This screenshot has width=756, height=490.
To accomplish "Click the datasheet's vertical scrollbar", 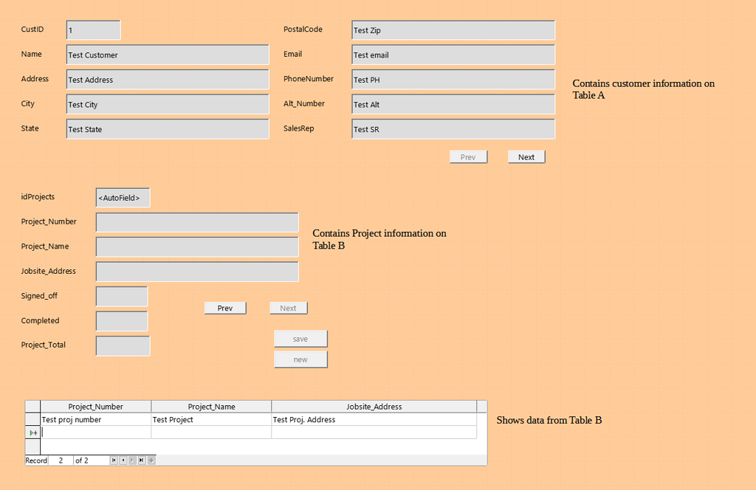I will click(x=482, y=428).
